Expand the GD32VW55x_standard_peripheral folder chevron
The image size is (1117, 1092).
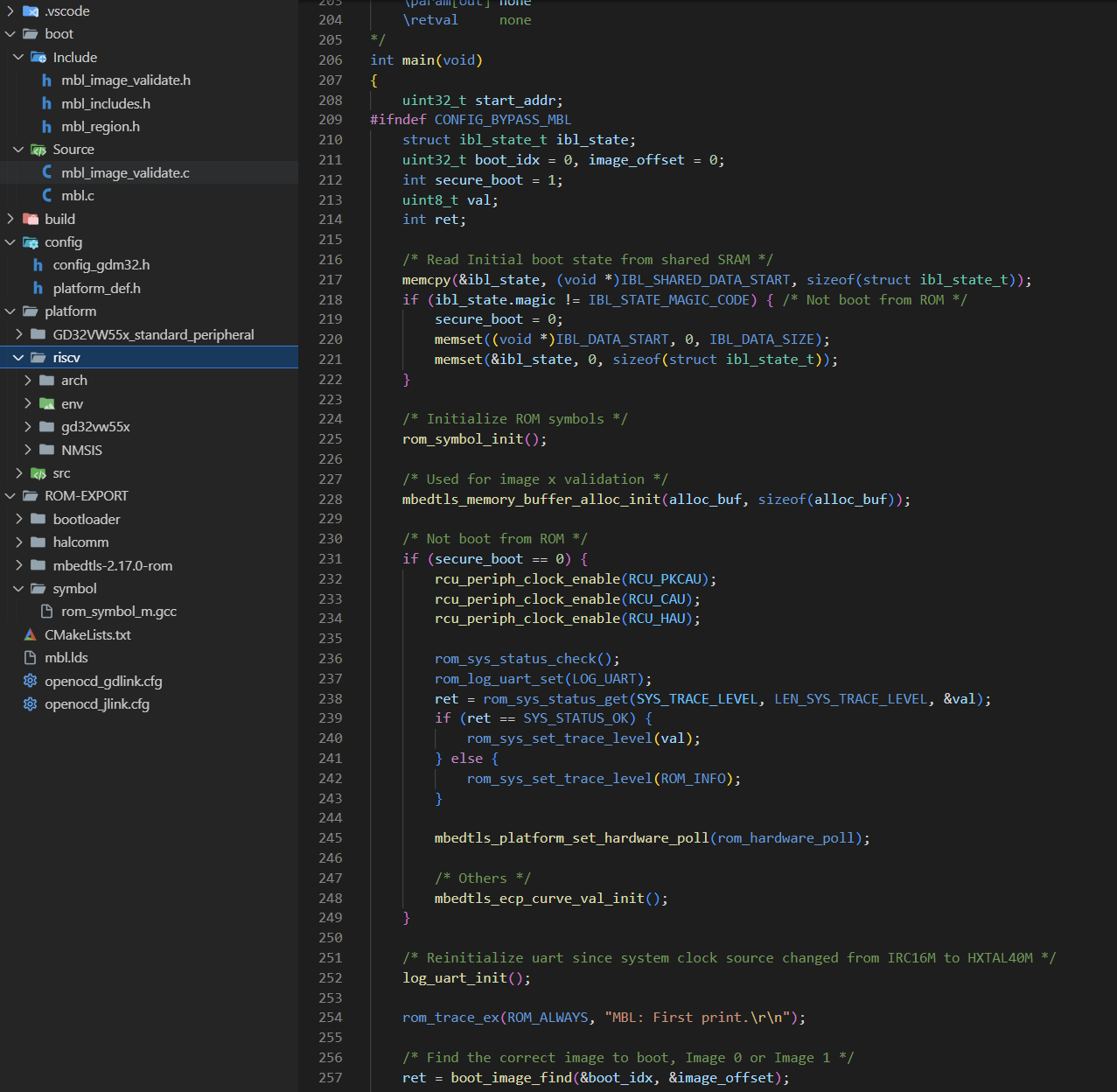pos(18,335)
